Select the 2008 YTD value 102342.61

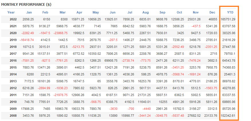pyautogui.click(x=228, y=116)
